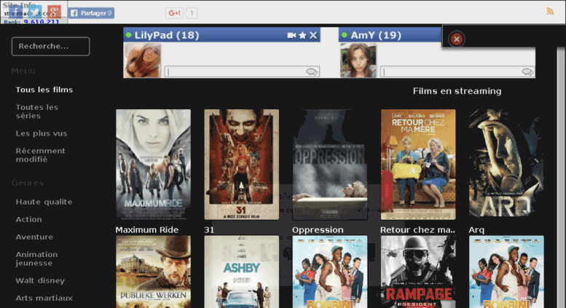The height and width of the screenshot is (308, 566).
Task: Click Maximum Ride title link
Action: [x=147, y=230]
